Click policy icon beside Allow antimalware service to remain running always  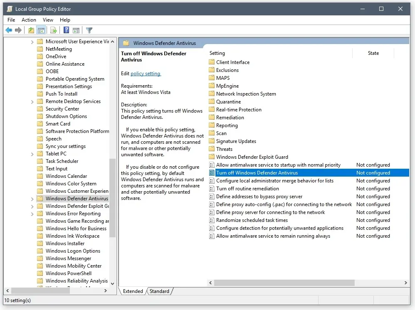pyautogui.click(x=212, y=236)
